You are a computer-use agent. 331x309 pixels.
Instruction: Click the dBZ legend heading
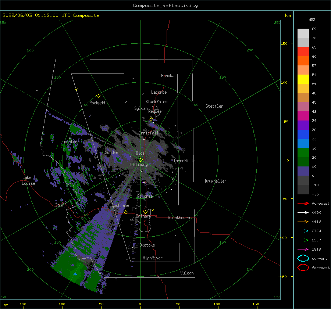point(312,19)
